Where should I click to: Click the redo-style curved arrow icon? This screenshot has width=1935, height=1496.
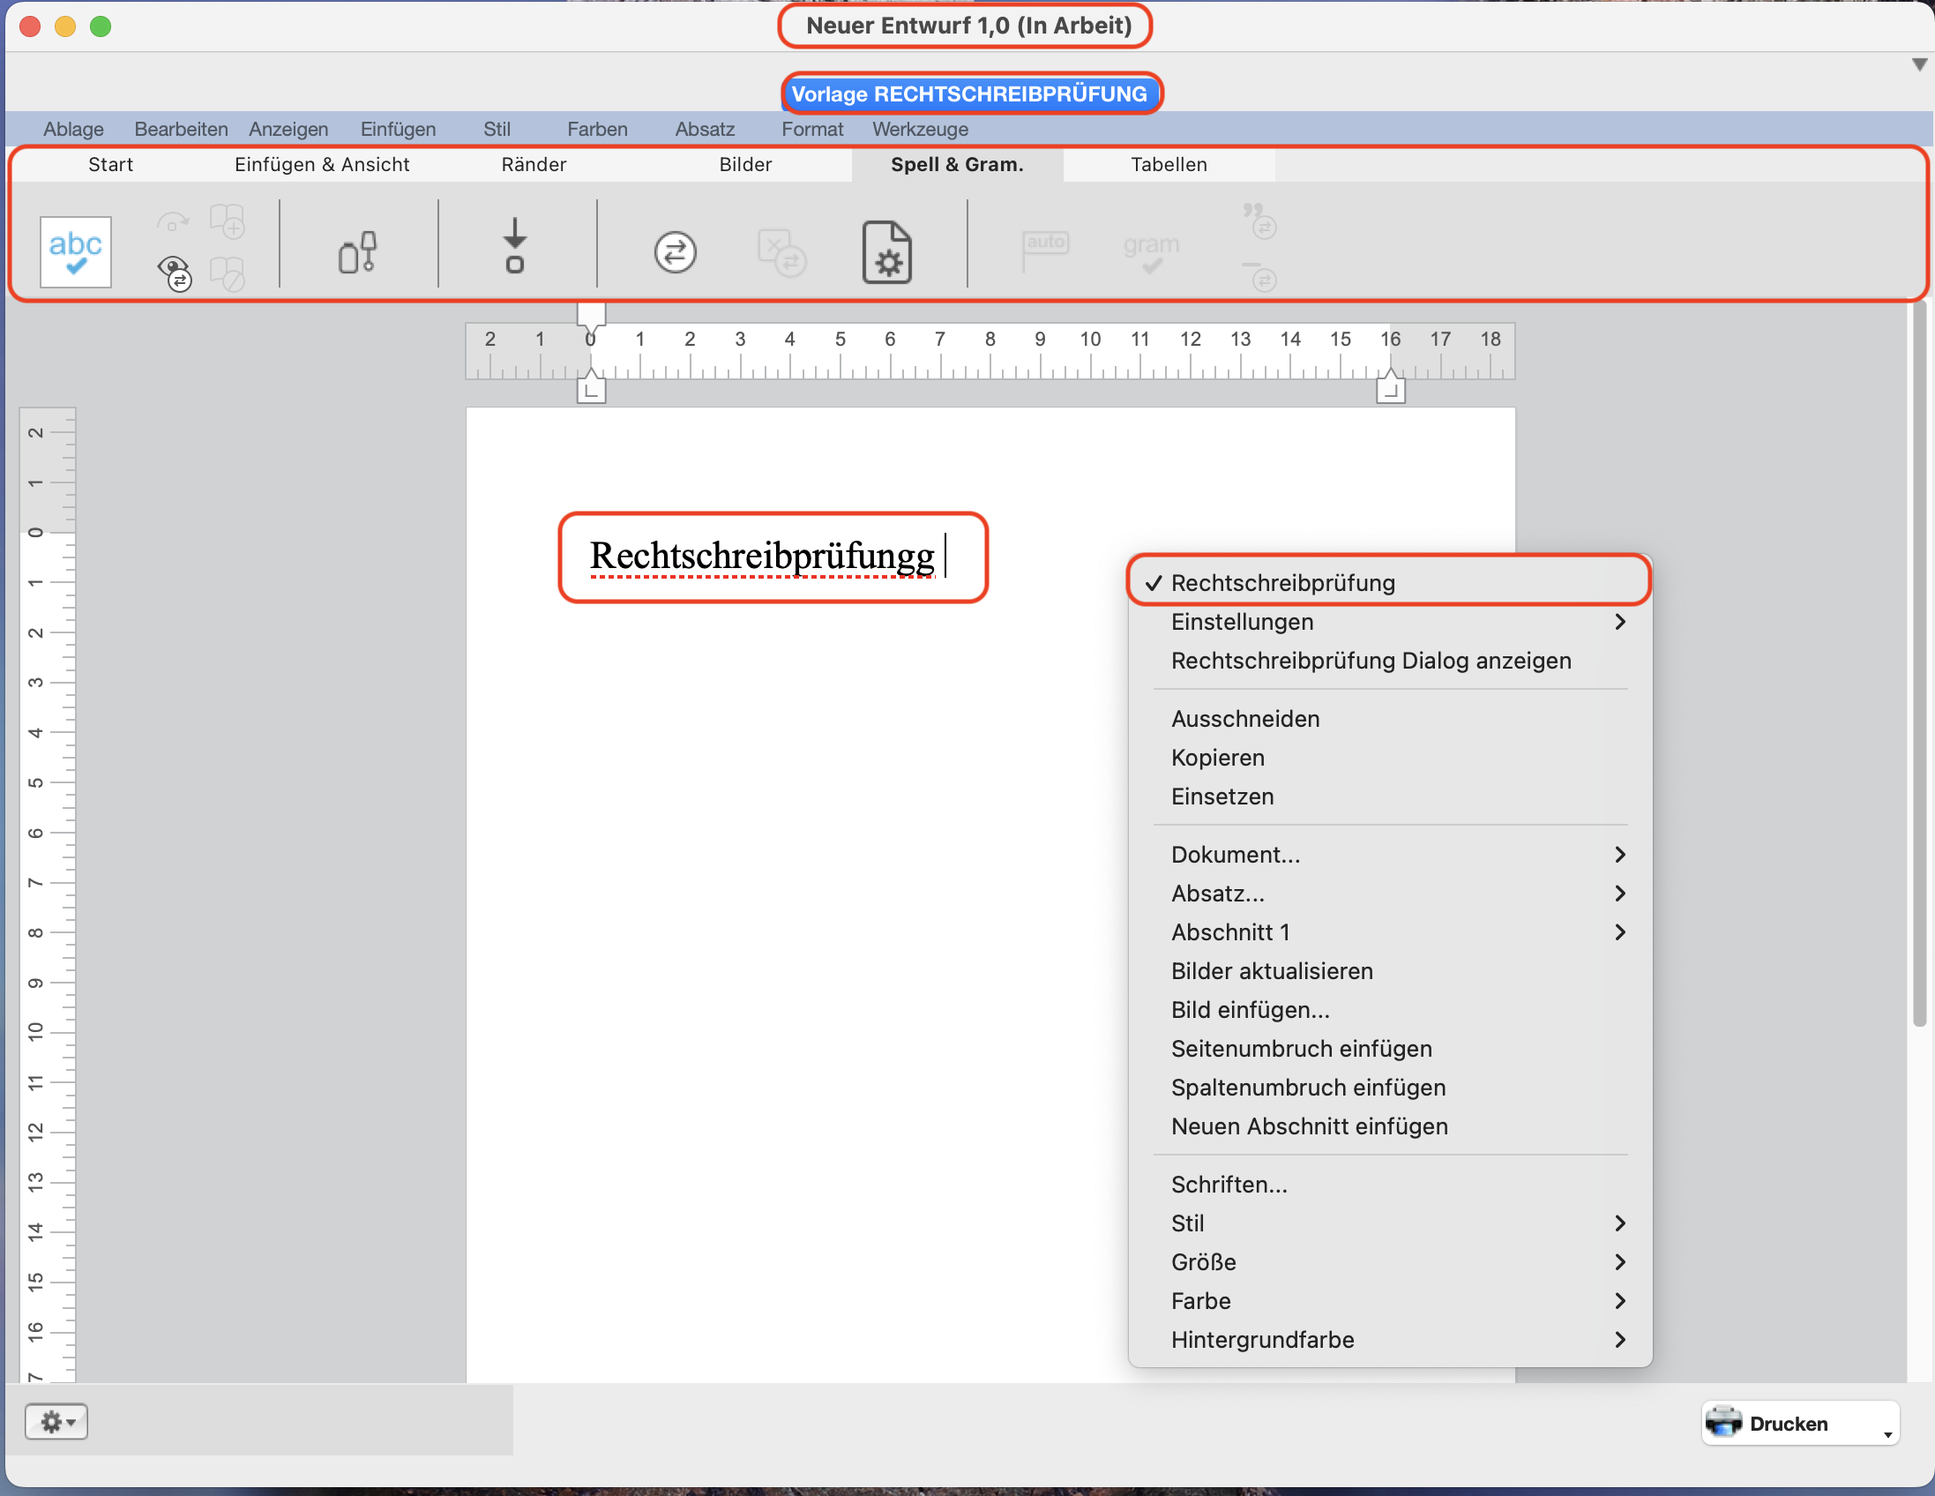click(173, 221)
